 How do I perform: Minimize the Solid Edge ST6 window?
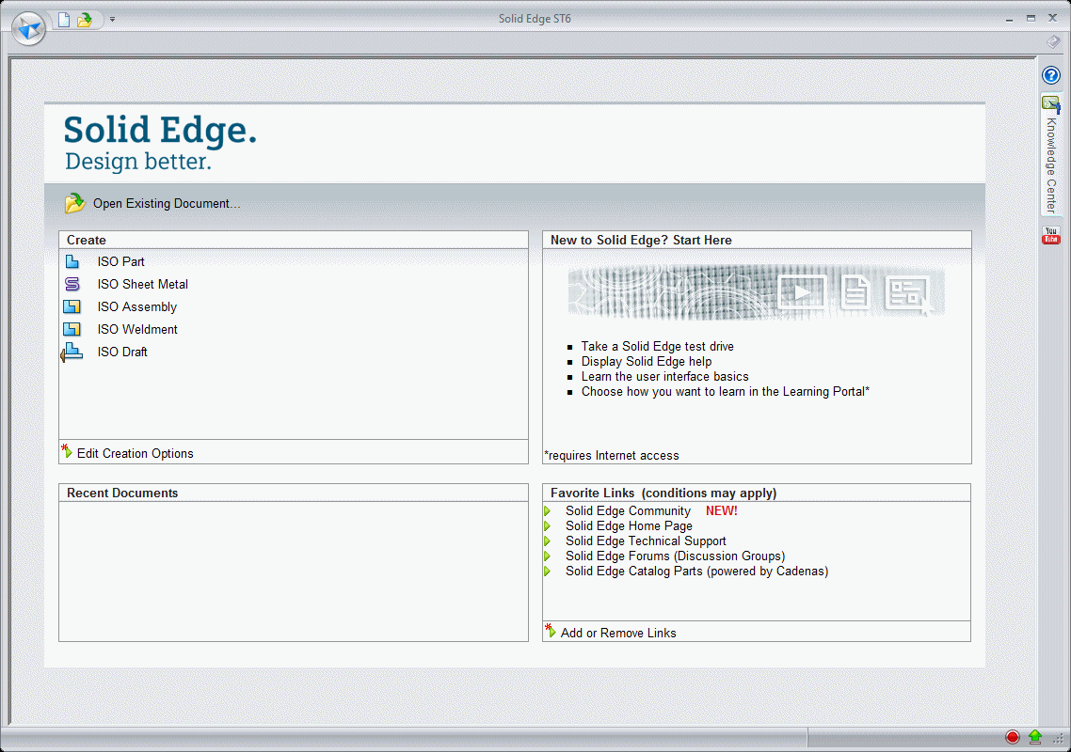[x=1009, y=19]
